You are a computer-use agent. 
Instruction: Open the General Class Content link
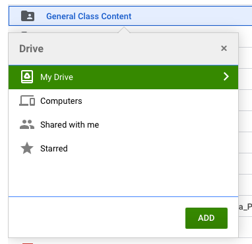[x=88, y=17]
